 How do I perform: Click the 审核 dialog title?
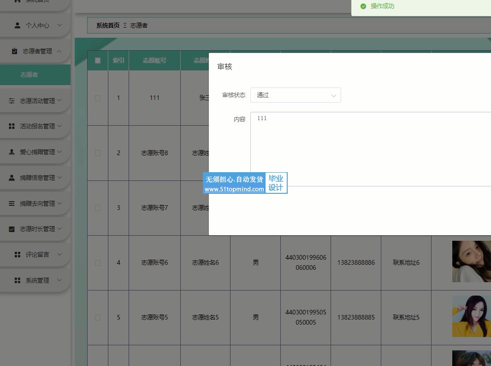click(x=225, y=67)
